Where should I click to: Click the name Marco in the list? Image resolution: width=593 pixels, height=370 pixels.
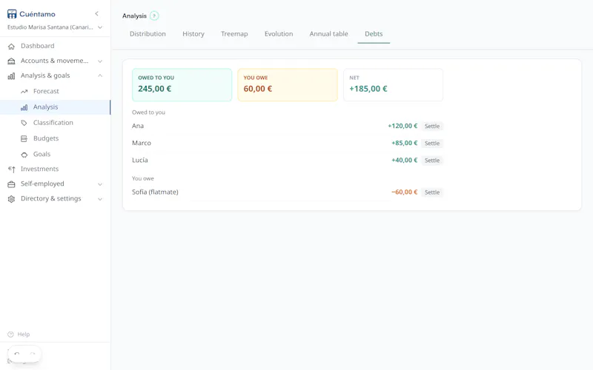[142, 143]
